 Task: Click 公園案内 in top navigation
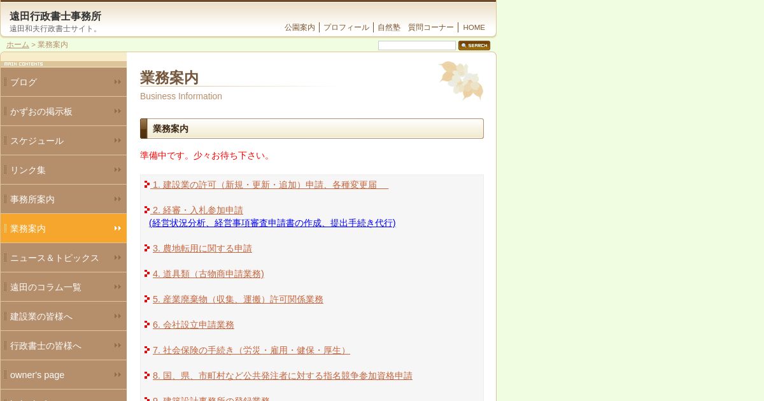point(300,27)
